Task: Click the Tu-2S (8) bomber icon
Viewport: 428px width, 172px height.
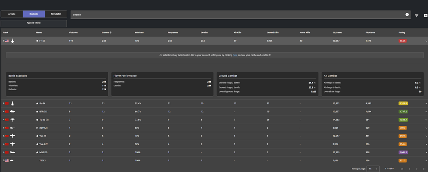Action: [12, 119]
